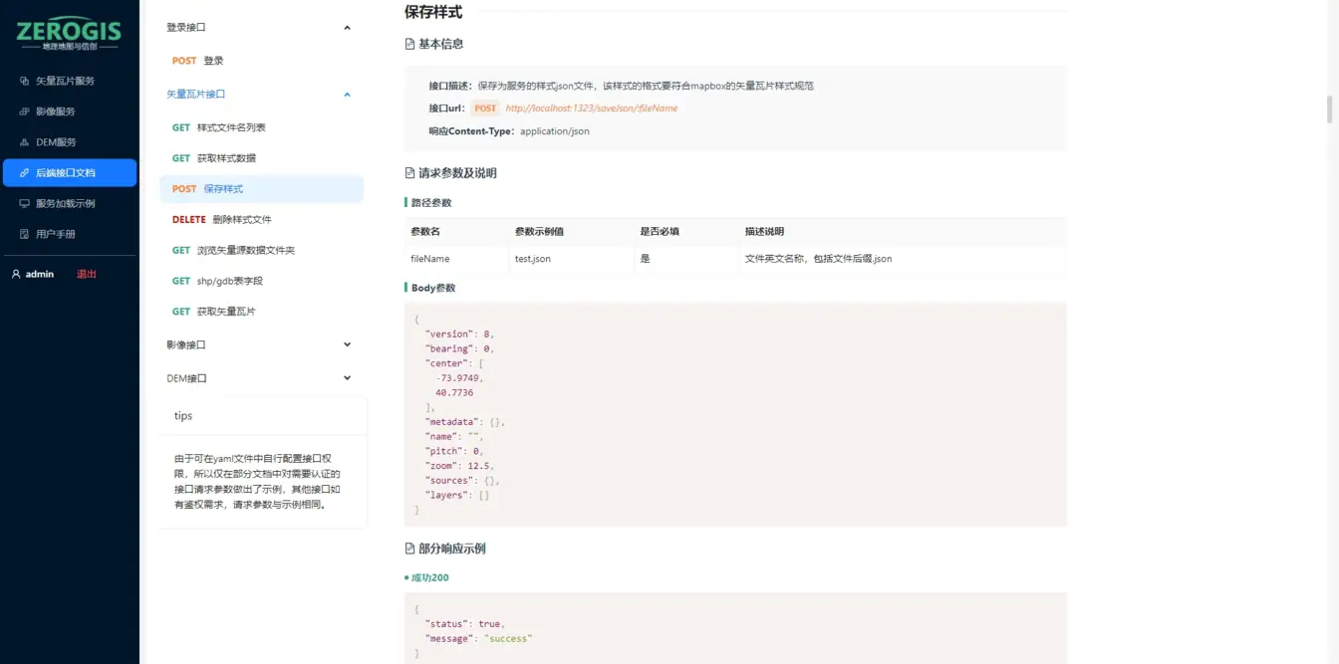Click the page vertical scrollbar thumb
The width and height of the screenshot is (1339, 664).
pyautogui.click(x=1329, y=108)
